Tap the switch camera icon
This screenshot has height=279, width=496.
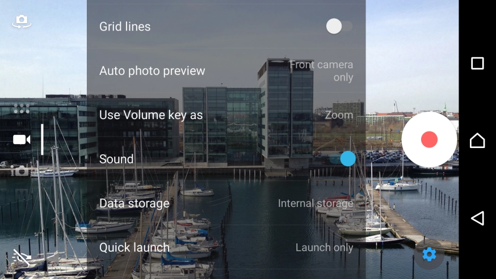click(x=22, y=21)
